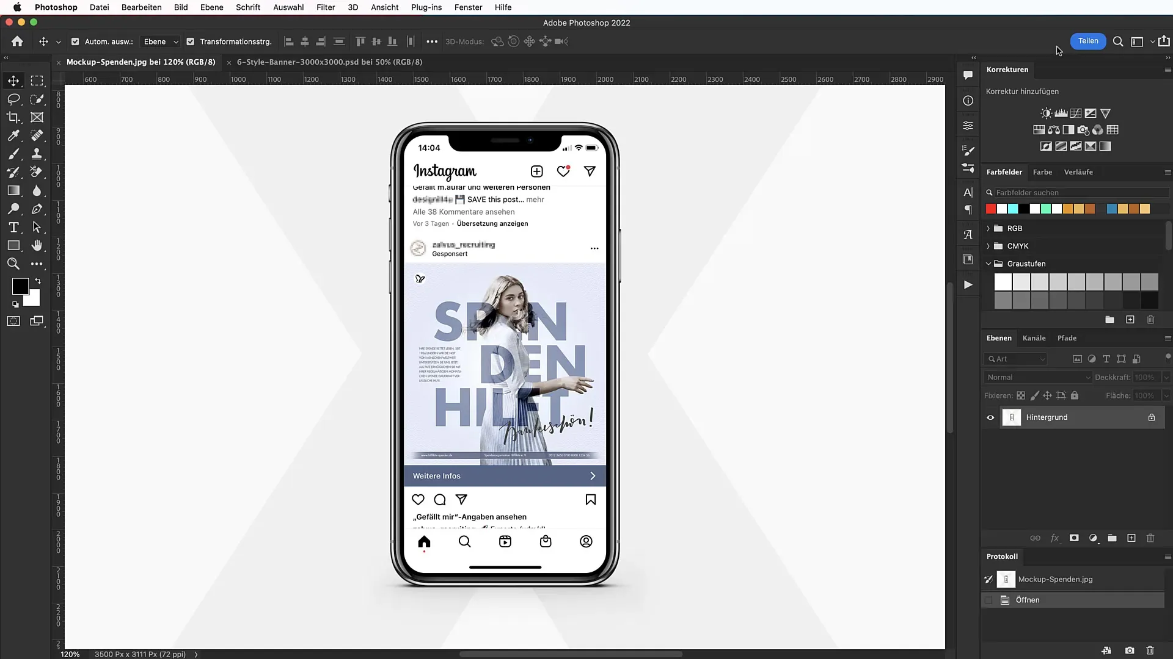Click the Hand tool in toolbar
The image size is (1173, 659).
point(37,247)
